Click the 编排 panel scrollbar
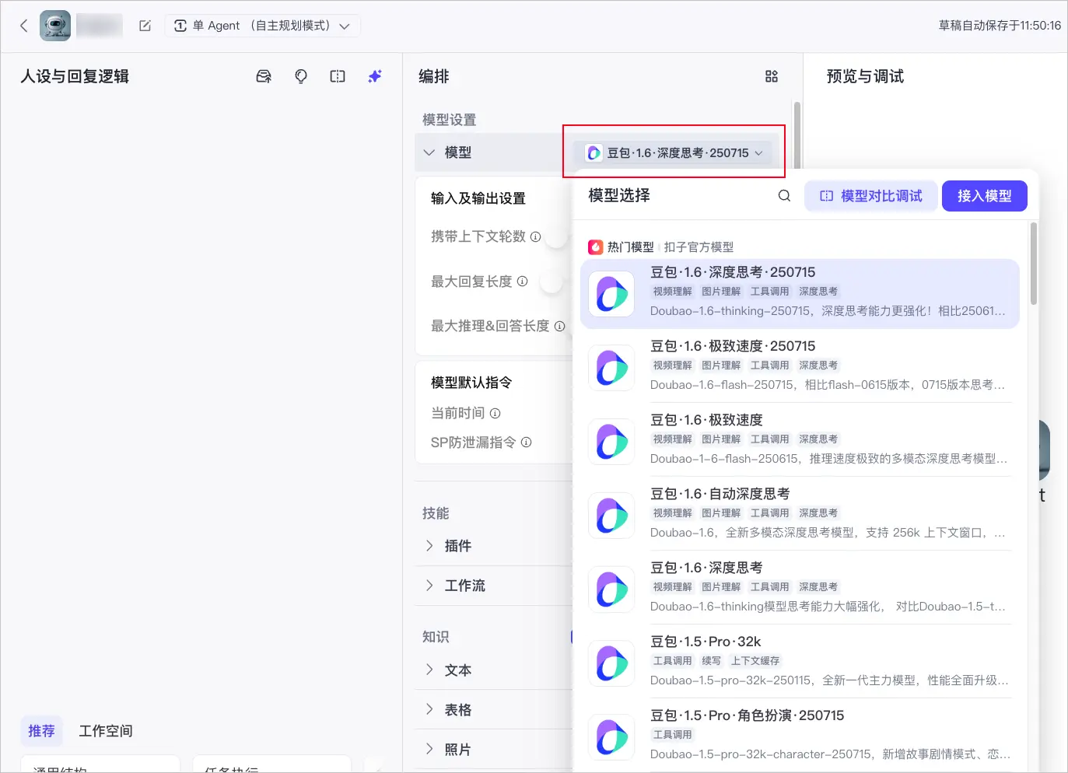This screenshot has height=773, width=1068. (797, 135)
